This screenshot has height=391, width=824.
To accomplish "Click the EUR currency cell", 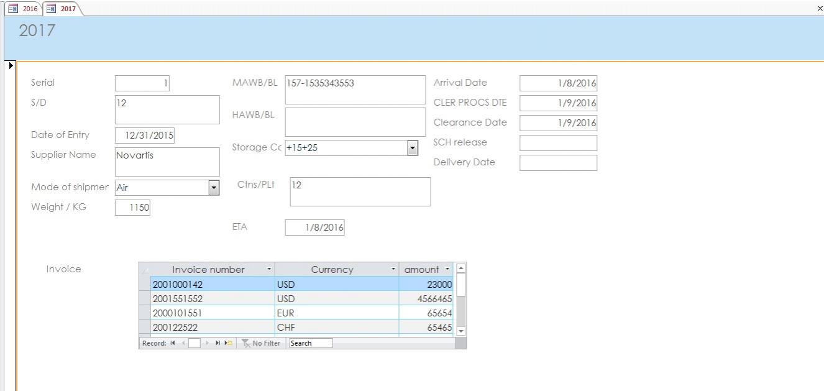I will pyautogui.click(x=337, y=313).
